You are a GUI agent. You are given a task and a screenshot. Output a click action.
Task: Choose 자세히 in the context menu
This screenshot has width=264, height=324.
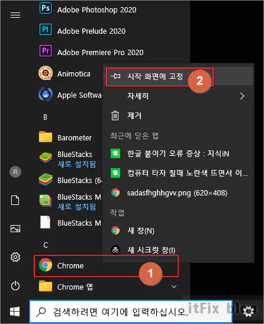[x=179, y=96]
